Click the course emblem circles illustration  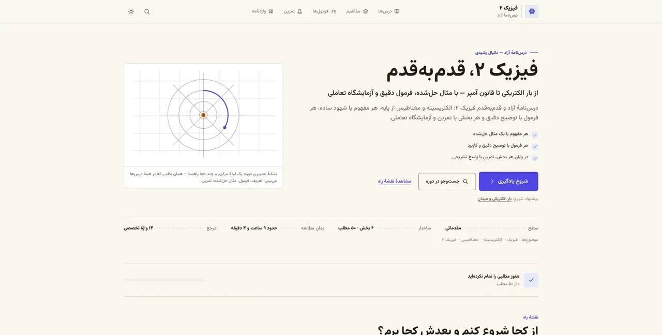(x=203, y=115)
